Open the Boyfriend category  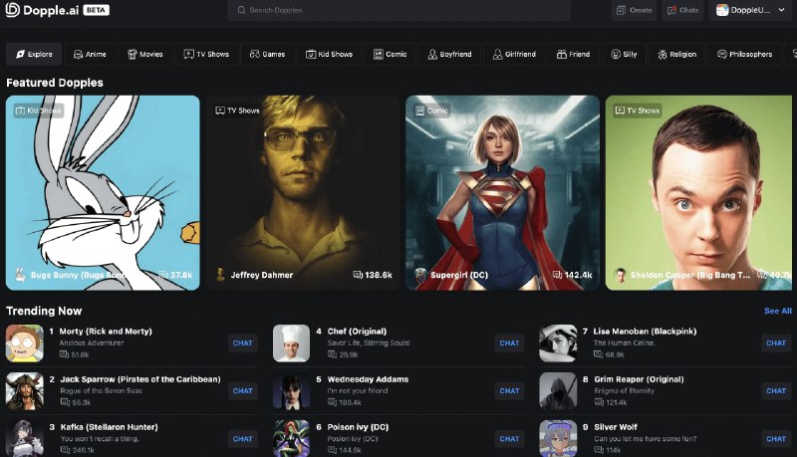tap(450, 55)
